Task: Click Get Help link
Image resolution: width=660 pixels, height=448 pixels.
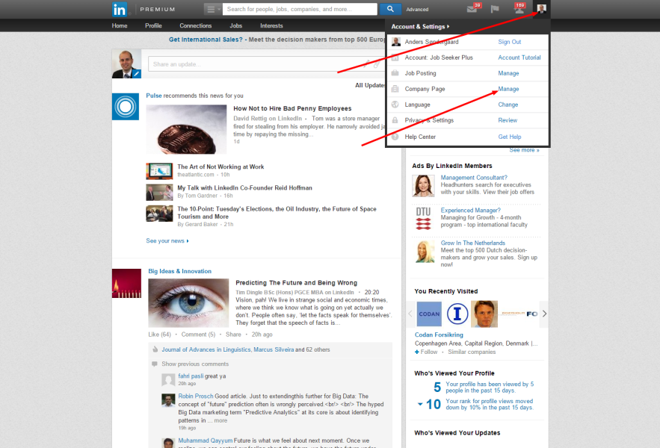Action: 510,137
